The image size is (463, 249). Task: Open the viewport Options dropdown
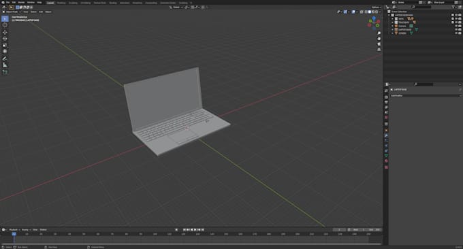[376, 7]
